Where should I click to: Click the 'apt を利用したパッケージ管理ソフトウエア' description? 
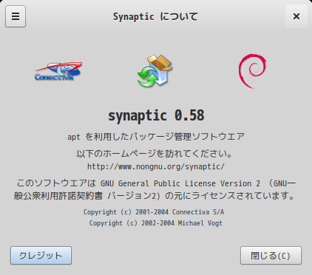[156, 137]
